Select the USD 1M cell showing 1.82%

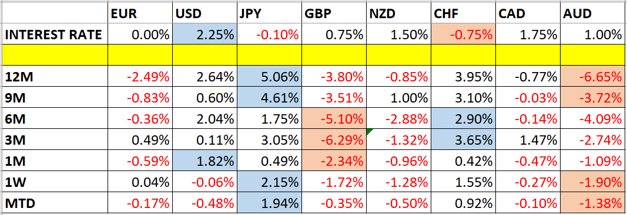pyautogui.click(x=204, y=161)
